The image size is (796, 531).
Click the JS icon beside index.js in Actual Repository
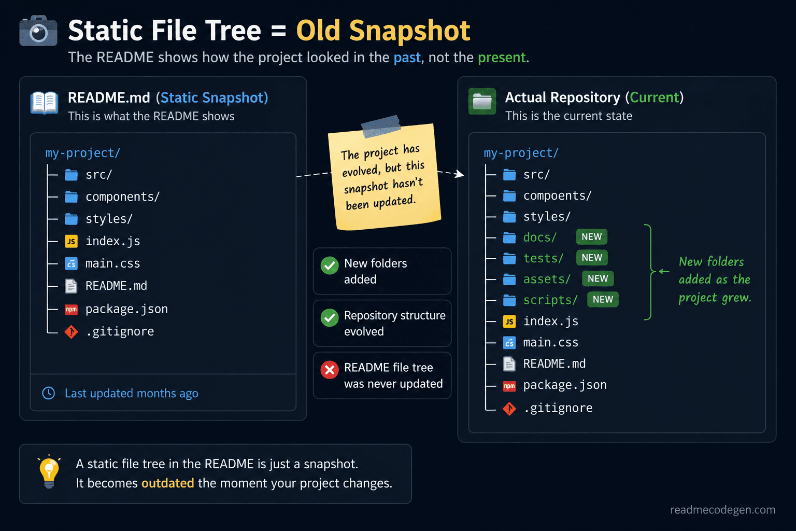pyautogui.click(x=509, y=322)
